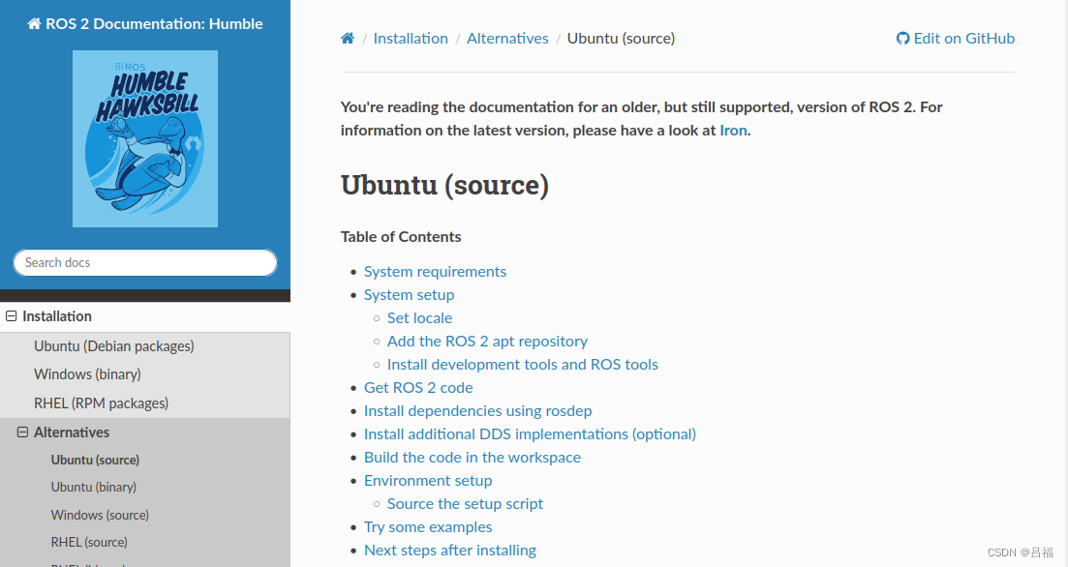This screenshot has width=1068, height=567.
Task: Follow the Iron version link
Action: point(734,130)
